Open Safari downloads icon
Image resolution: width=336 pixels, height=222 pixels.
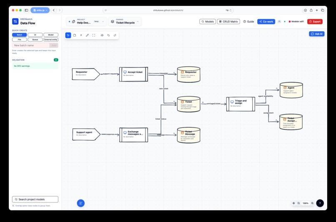click(305, 10)
